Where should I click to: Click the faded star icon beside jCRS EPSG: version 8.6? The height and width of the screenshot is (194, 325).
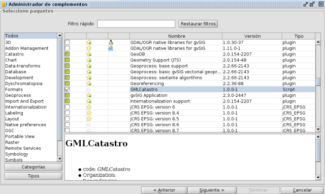89,125
